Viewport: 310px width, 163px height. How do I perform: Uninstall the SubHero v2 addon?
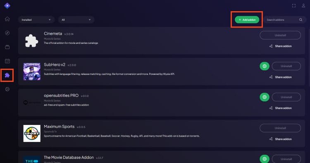286,66
